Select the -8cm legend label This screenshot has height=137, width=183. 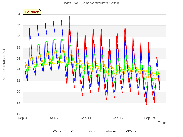(x=92, y=131)
